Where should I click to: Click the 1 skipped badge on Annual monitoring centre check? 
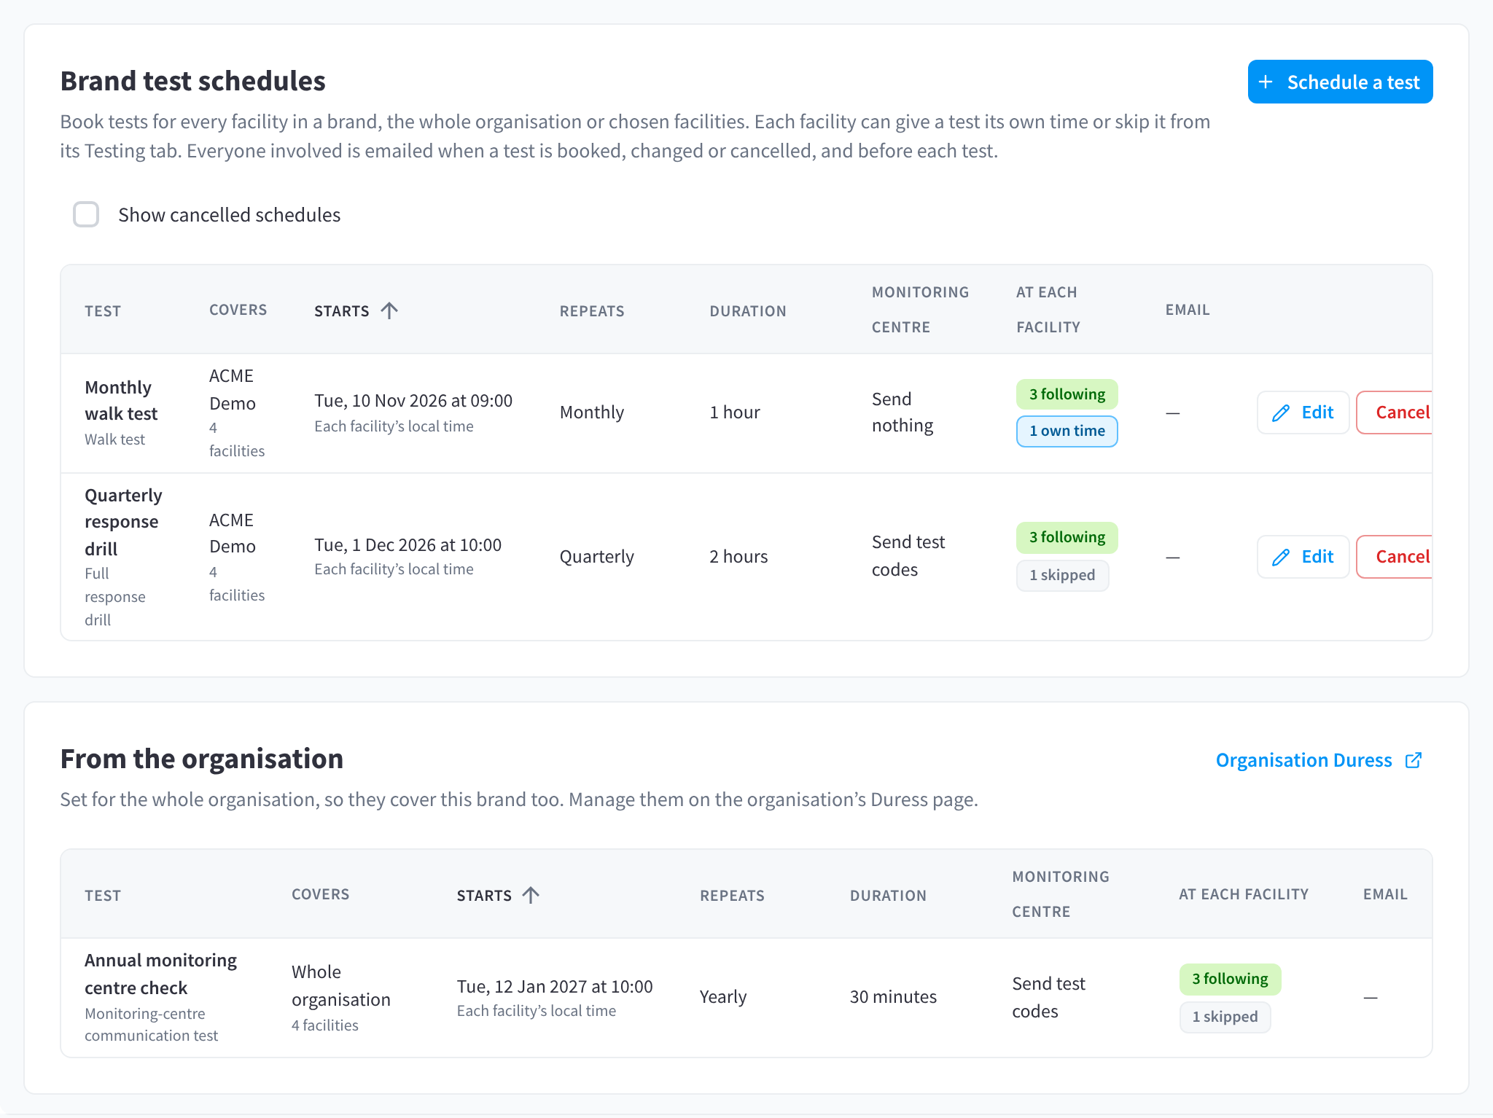[x=1225, y=1017]
